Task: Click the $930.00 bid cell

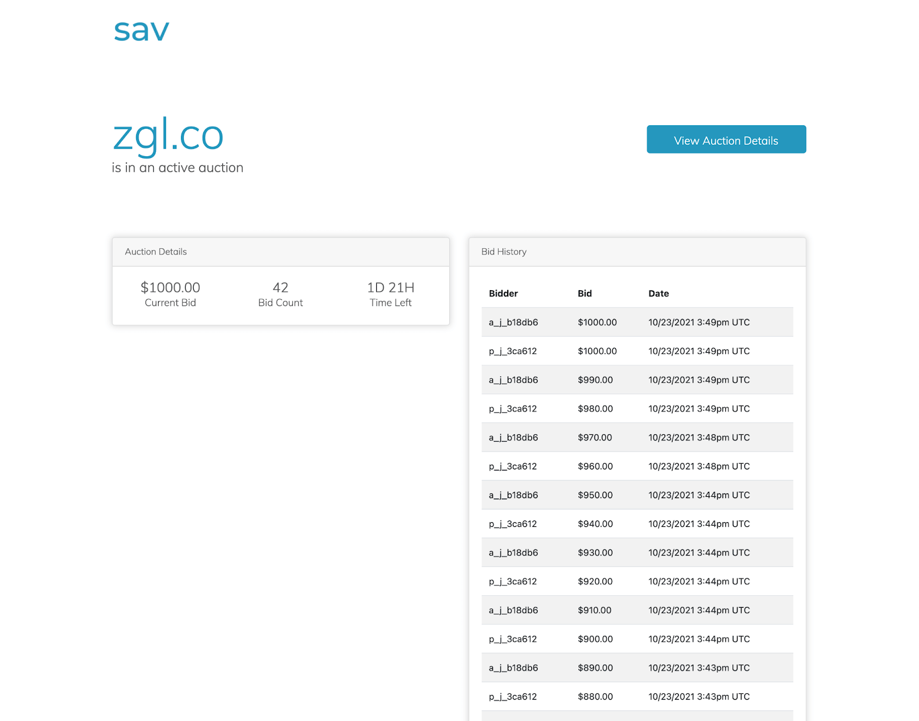Action: point(595,552)
